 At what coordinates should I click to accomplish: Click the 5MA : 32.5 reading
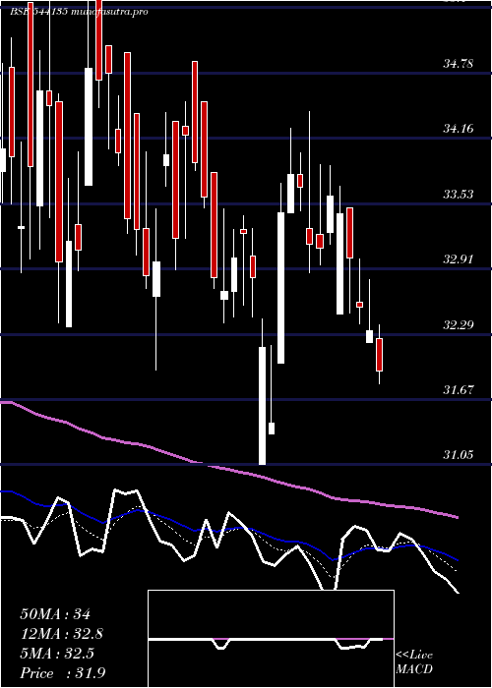click(x=57, y=654)
